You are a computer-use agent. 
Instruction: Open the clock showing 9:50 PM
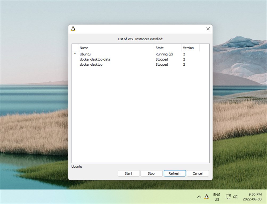[x=252, y=197]
